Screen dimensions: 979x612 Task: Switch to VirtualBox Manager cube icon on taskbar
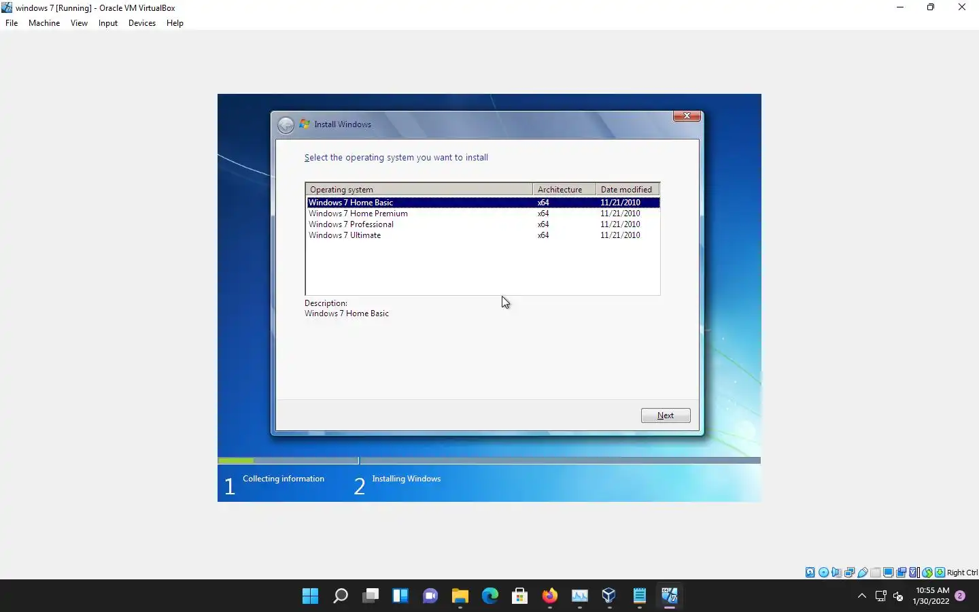[x=609, y=596]
